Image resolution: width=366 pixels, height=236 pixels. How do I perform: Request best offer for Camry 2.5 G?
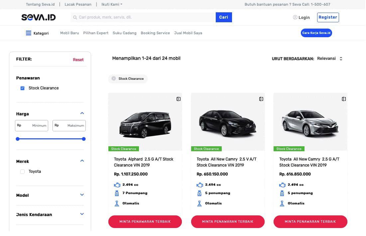310,221
